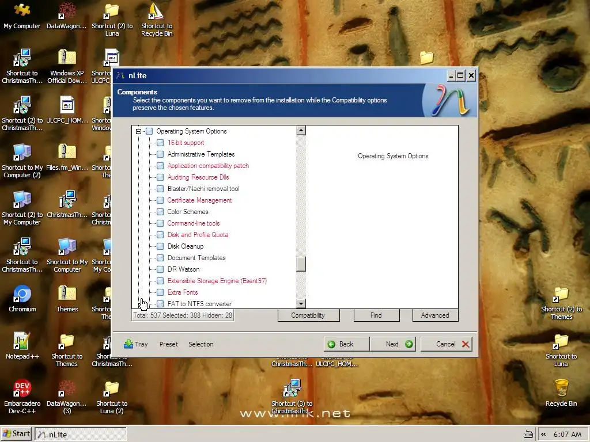Open the Selection menu
Viewport: 590px width, 442px height.
(x=201, y=344)
